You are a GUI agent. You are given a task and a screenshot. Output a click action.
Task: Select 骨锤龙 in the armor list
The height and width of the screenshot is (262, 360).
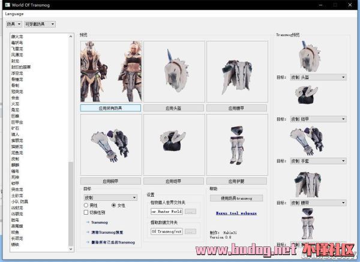tap(17, 79)
